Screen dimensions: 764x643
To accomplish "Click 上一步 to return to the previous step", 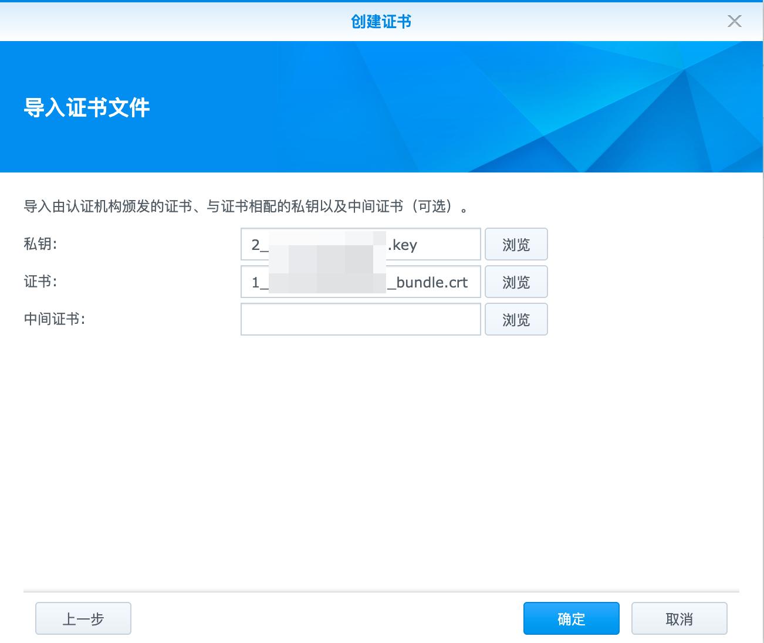I will tap(83, 618).
